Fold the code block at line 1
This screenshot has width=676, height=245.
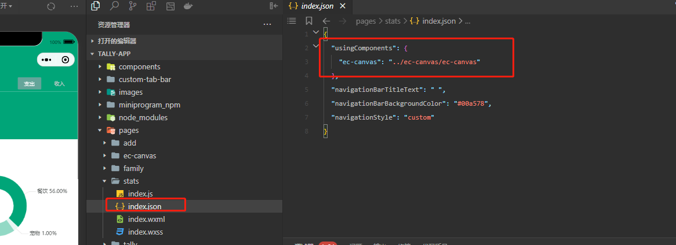coord(316,33)
